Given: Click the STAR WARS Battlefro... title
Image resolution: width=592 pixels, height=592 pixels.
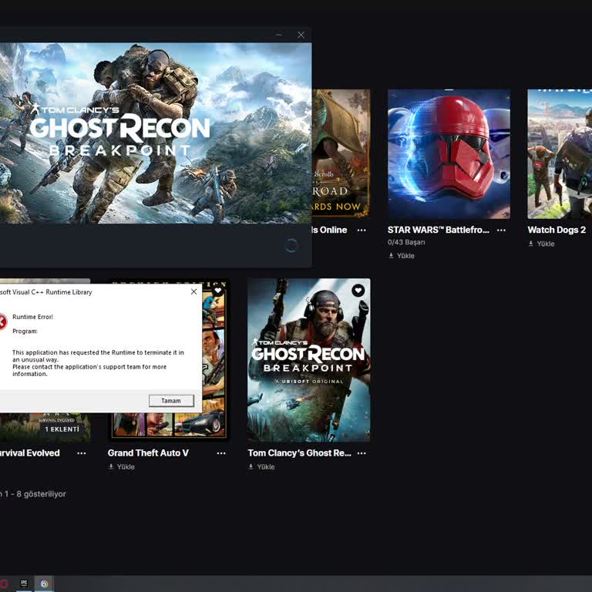Looking at the screenshot, I should tap(439, 230).
